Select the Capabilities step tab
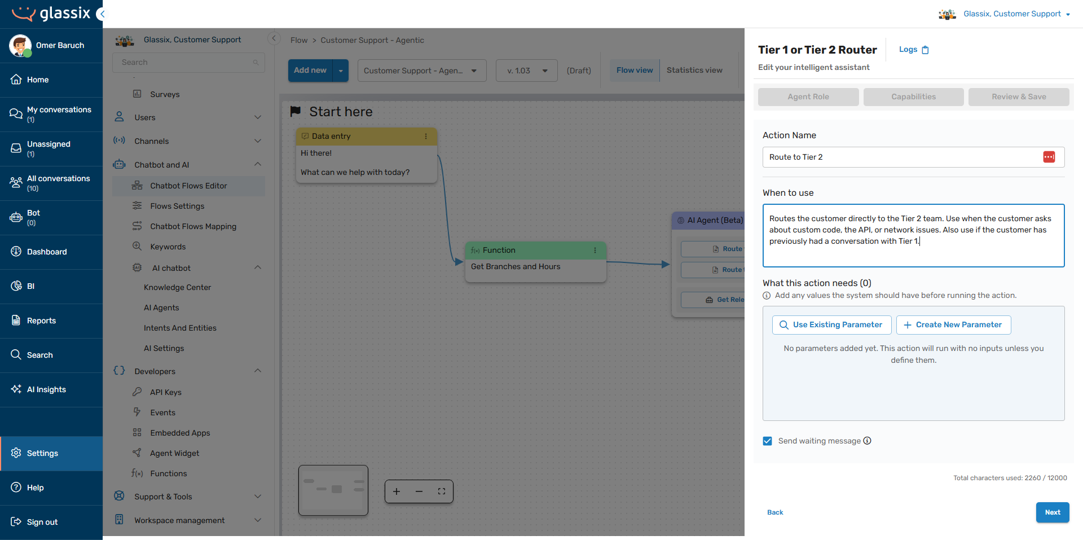Viewport: 1083px width, 540px height. (x=914, y=97)
